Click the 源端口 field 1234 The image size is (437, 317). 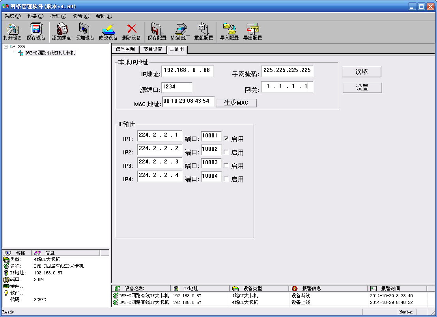click(177, 87)
